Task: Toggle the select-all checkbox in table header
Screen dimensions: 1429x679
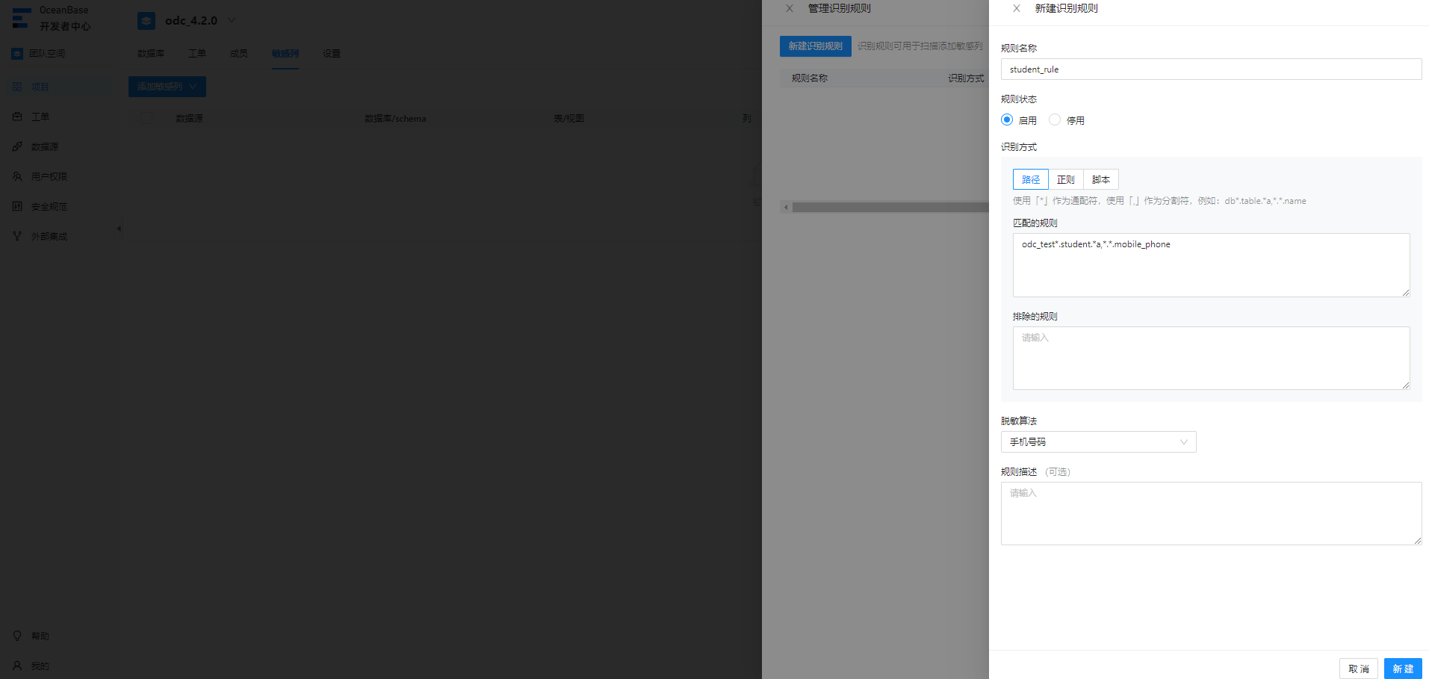Action: point(146,118)
